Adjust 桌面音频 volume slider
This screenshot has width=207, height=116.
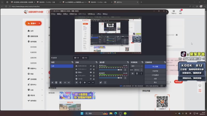(x=109, y=78)
